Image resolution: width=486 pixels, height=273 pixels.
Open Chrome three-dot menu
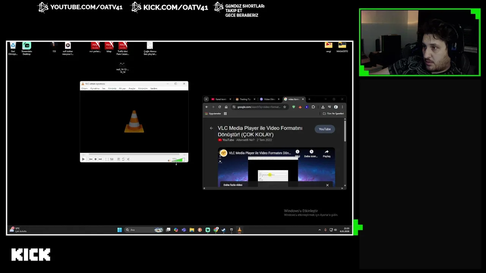342,107
